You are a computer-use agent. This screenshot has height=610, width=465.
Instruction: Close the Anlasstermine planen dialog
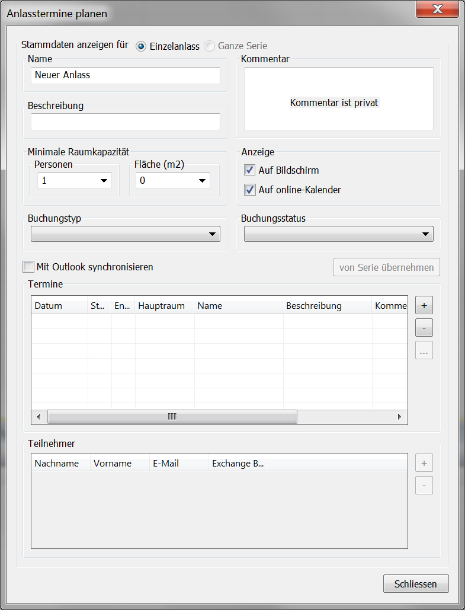click(416, 583)
